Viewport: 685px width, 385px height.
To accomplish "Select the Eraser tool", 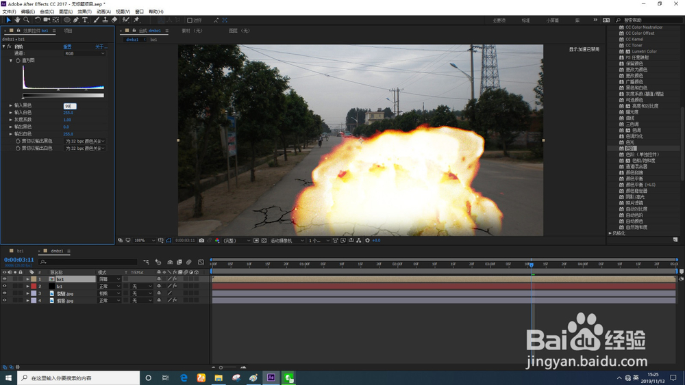I will point(114,20).
